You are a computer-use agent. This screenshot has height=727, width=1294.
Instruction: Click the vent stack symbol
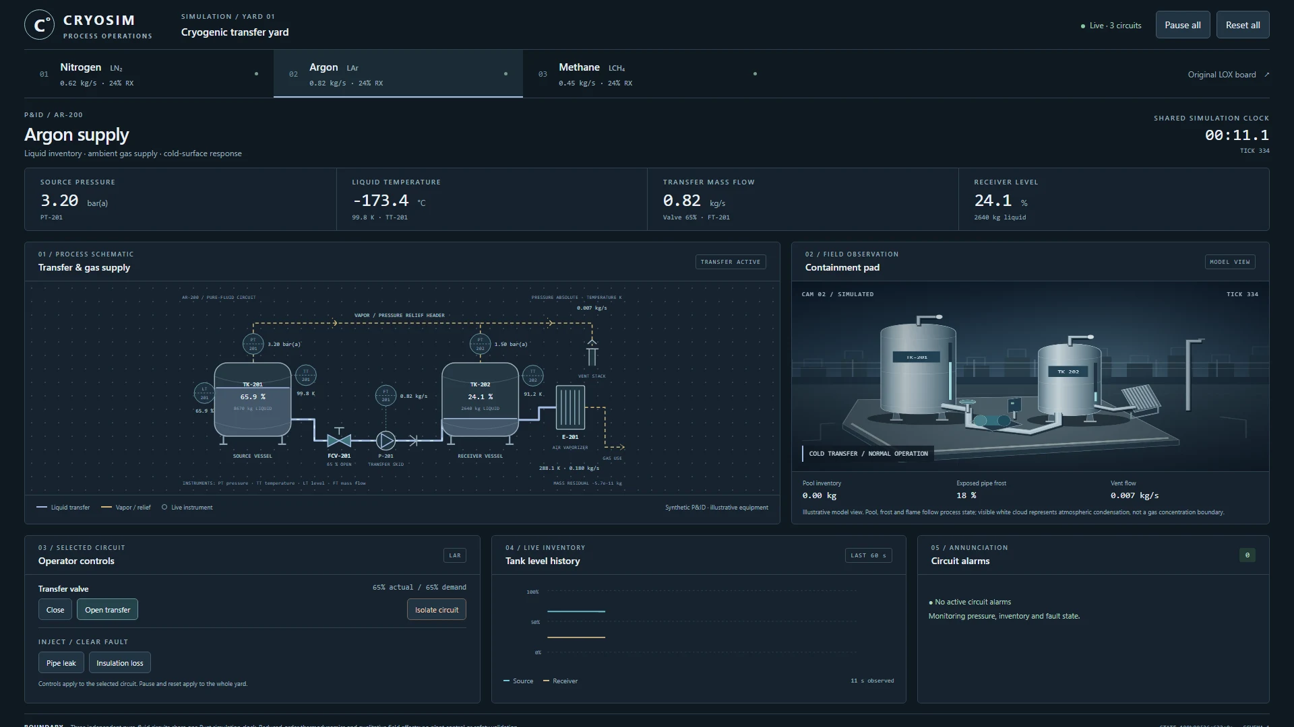pyautogui.click(x=592, y=352)
